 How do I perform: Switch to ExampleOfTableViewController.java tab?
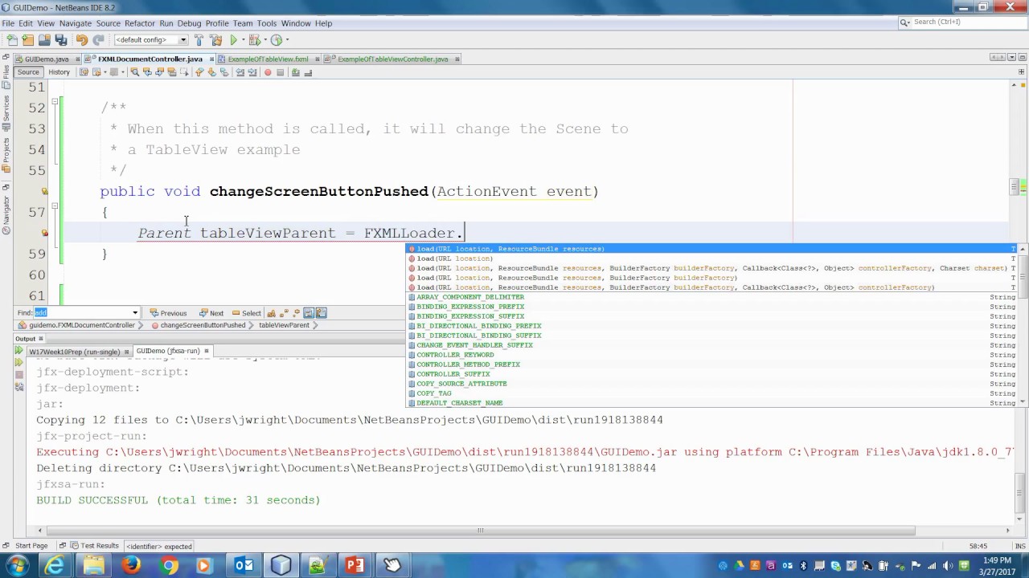pyautogui.click(x=393, y=59)
